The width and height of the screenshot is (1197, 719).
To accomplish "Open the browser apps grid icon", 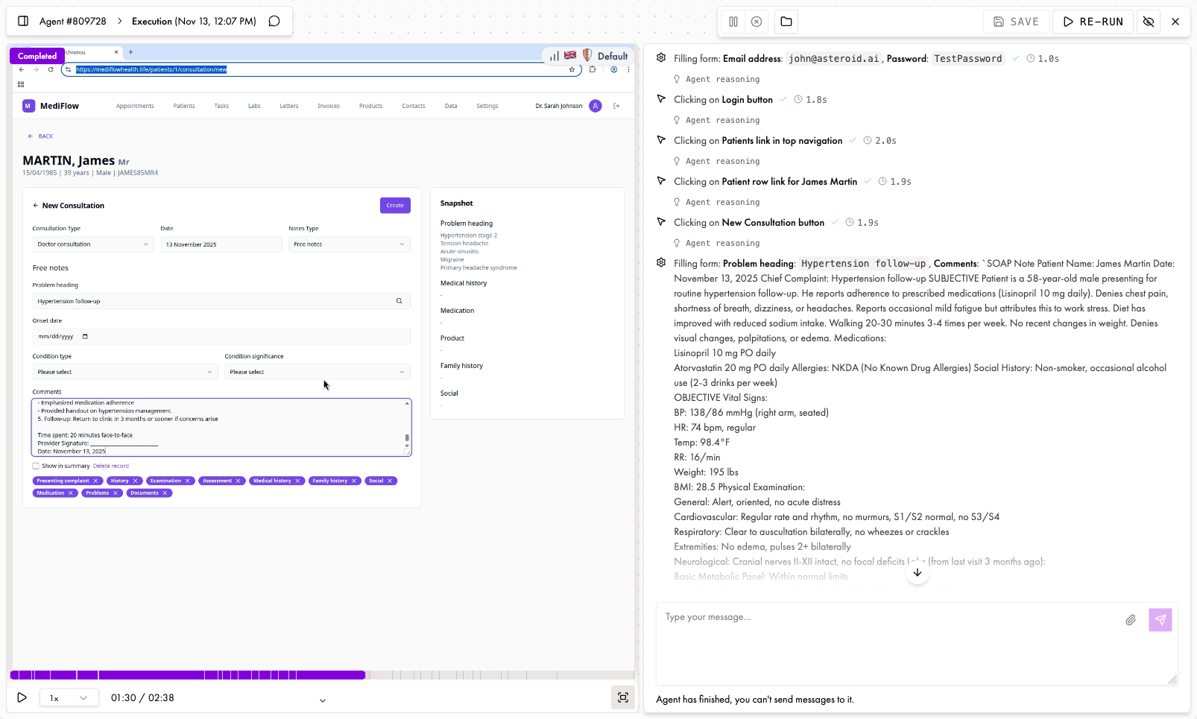I will (x=21, y=84).
